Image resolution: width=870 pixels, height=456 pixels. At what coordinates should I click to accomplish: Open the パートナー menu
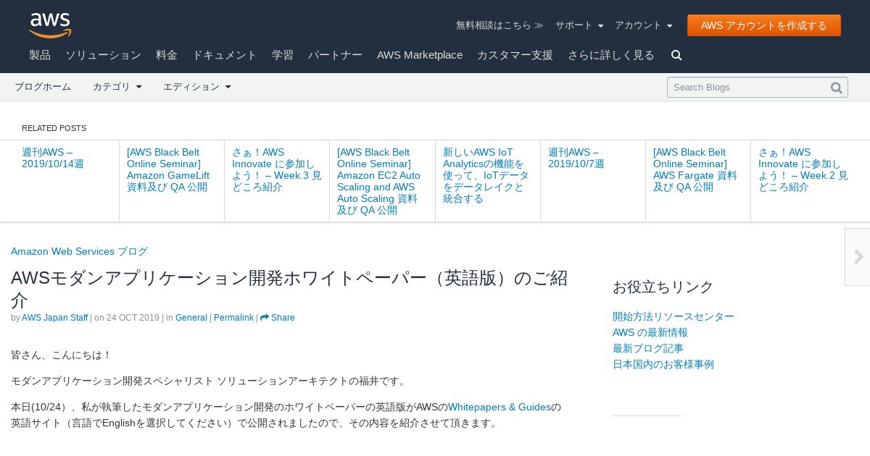[x=335, y=55]
